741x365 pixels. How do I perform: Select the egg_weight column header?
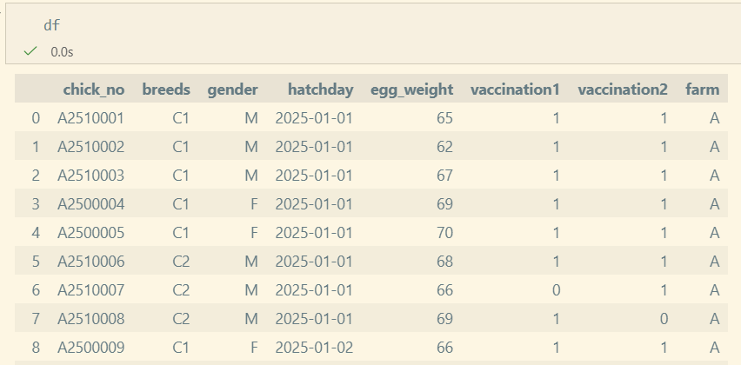click(411, 90)
